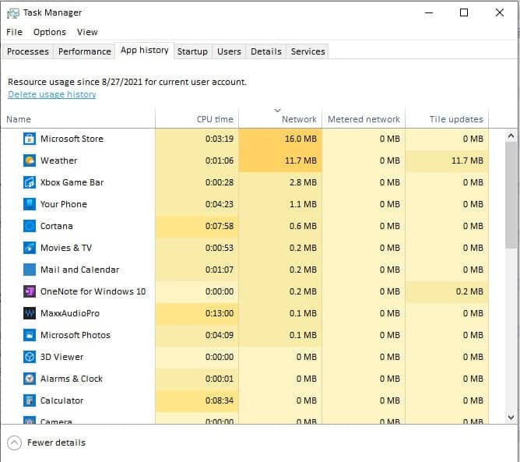The width and height of the screenshot is (520, 462).
Task: Click the Your Phone app icon
Action: [30, 204]
